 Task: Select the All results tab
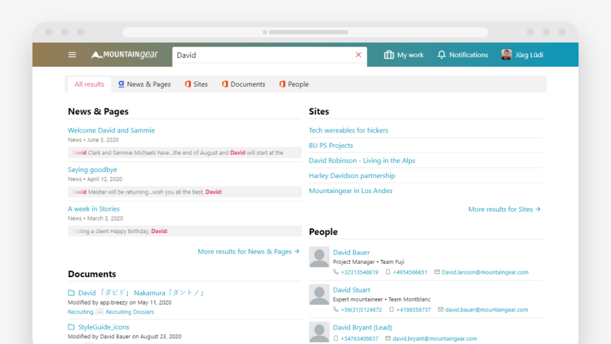pyautogui.click(x=89, y=84)
